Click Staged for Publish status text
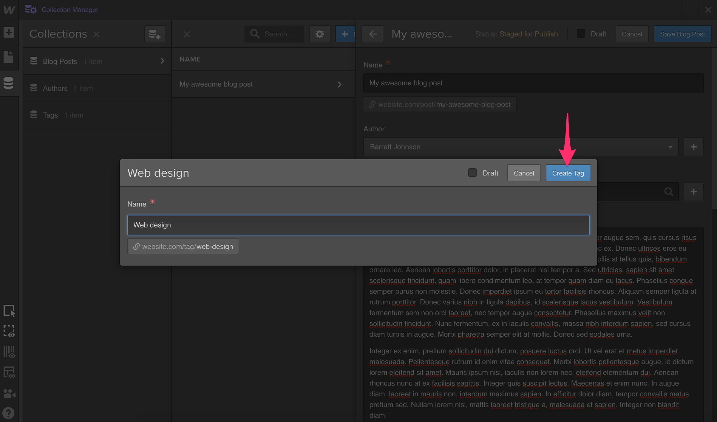The height and width of the screenshot is (422, 717). (x=529, y=34)
